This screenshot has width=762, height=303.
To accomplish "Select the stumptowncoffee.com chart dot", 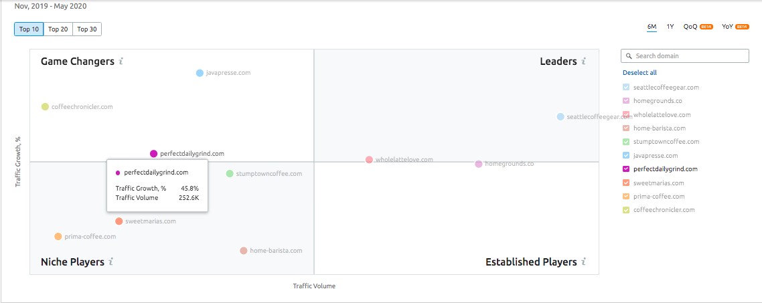I will point(230,173).
